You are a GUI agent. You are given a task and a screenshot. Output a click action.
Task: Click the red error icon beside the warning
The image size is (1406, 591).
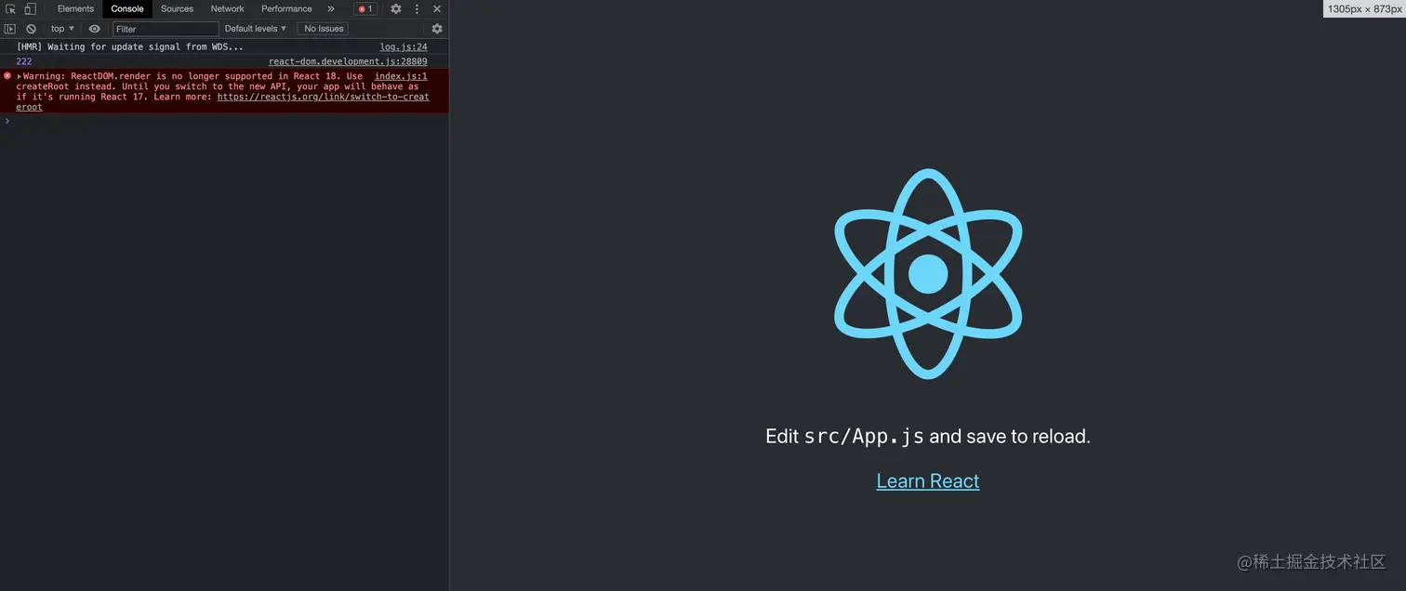coord(7,76)
